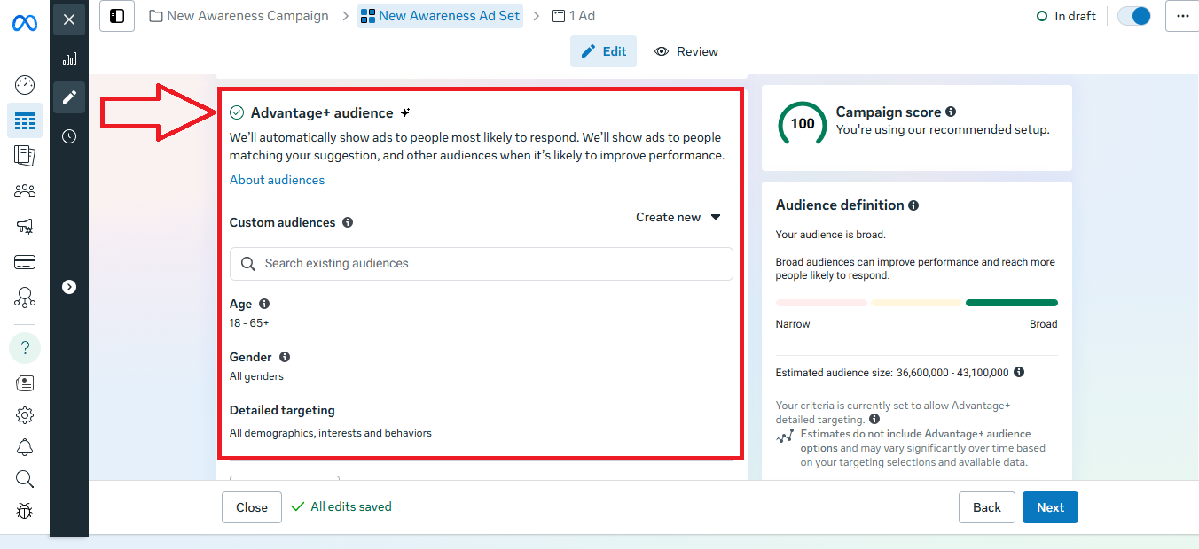Screen dimensions: 1199x549
Task: Toggle the ad set draft switch
Action: [1133, 16]
